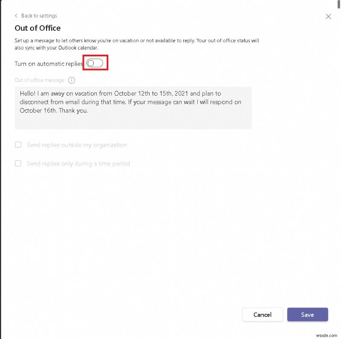Open the Back to settings link

click(39, 16)
